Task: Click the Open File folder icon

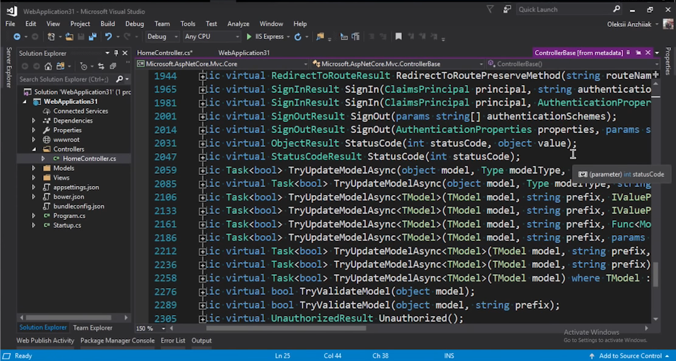Action: coord(69,37)
